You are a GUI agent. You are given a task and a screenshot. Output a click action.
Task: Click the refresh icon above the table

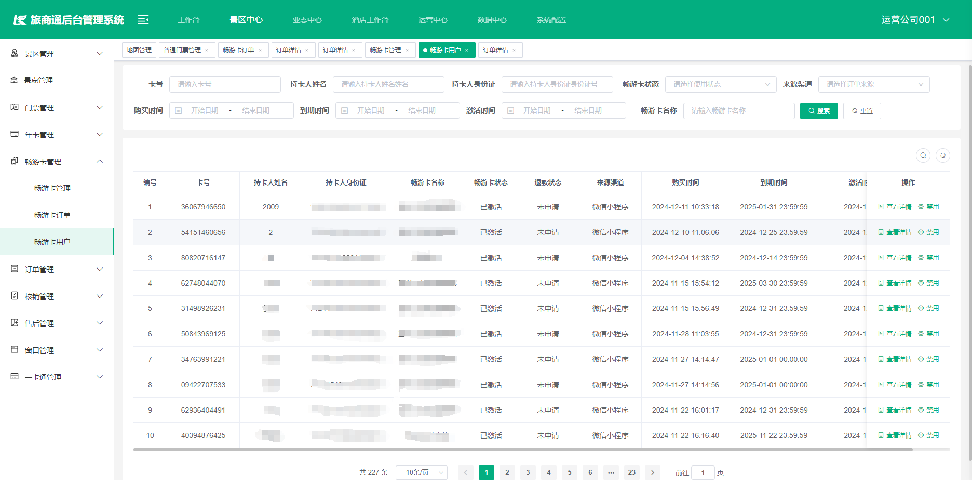[x=943, y=155]
